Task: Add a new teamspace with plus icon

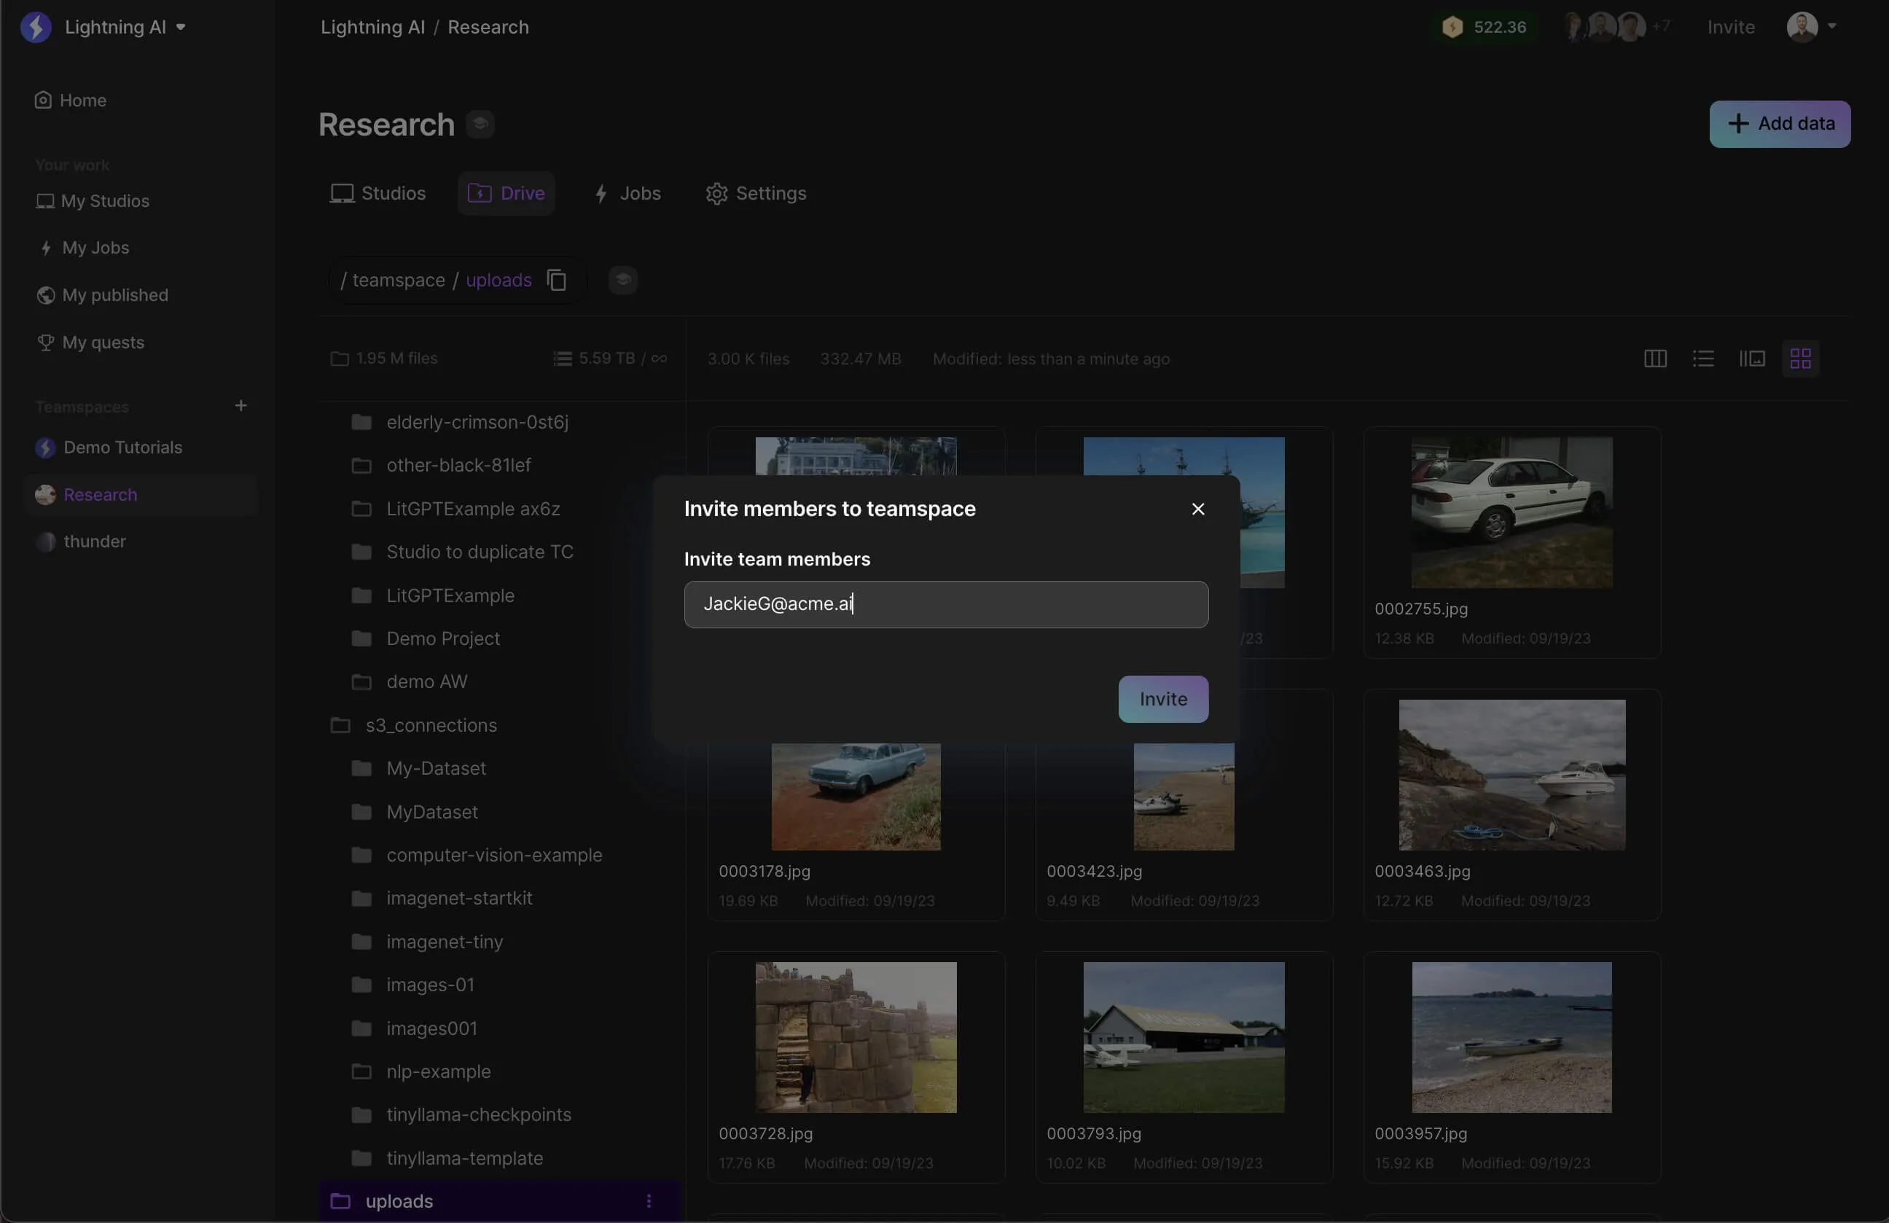Action: tap(240, 405)
